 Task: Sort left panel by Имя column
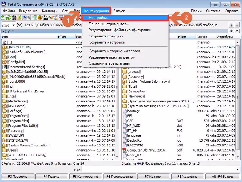tap(29, 37)
